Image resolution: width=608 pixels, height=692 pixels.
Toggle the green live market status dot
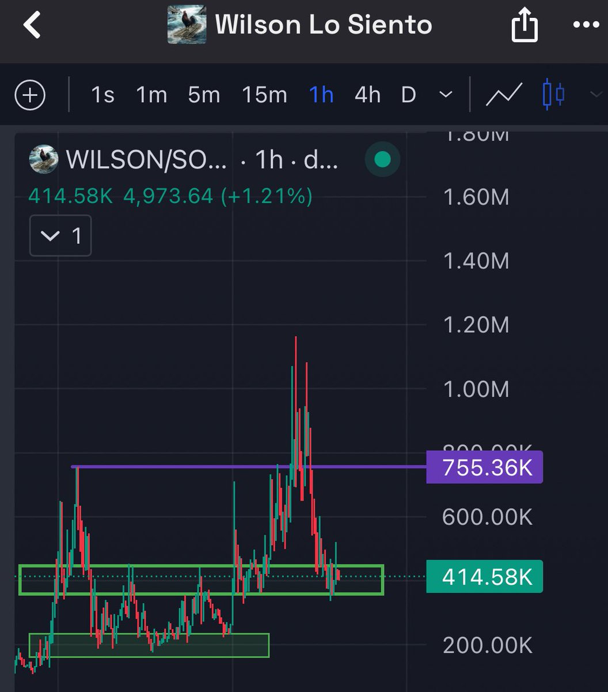[x=382, y=160]
